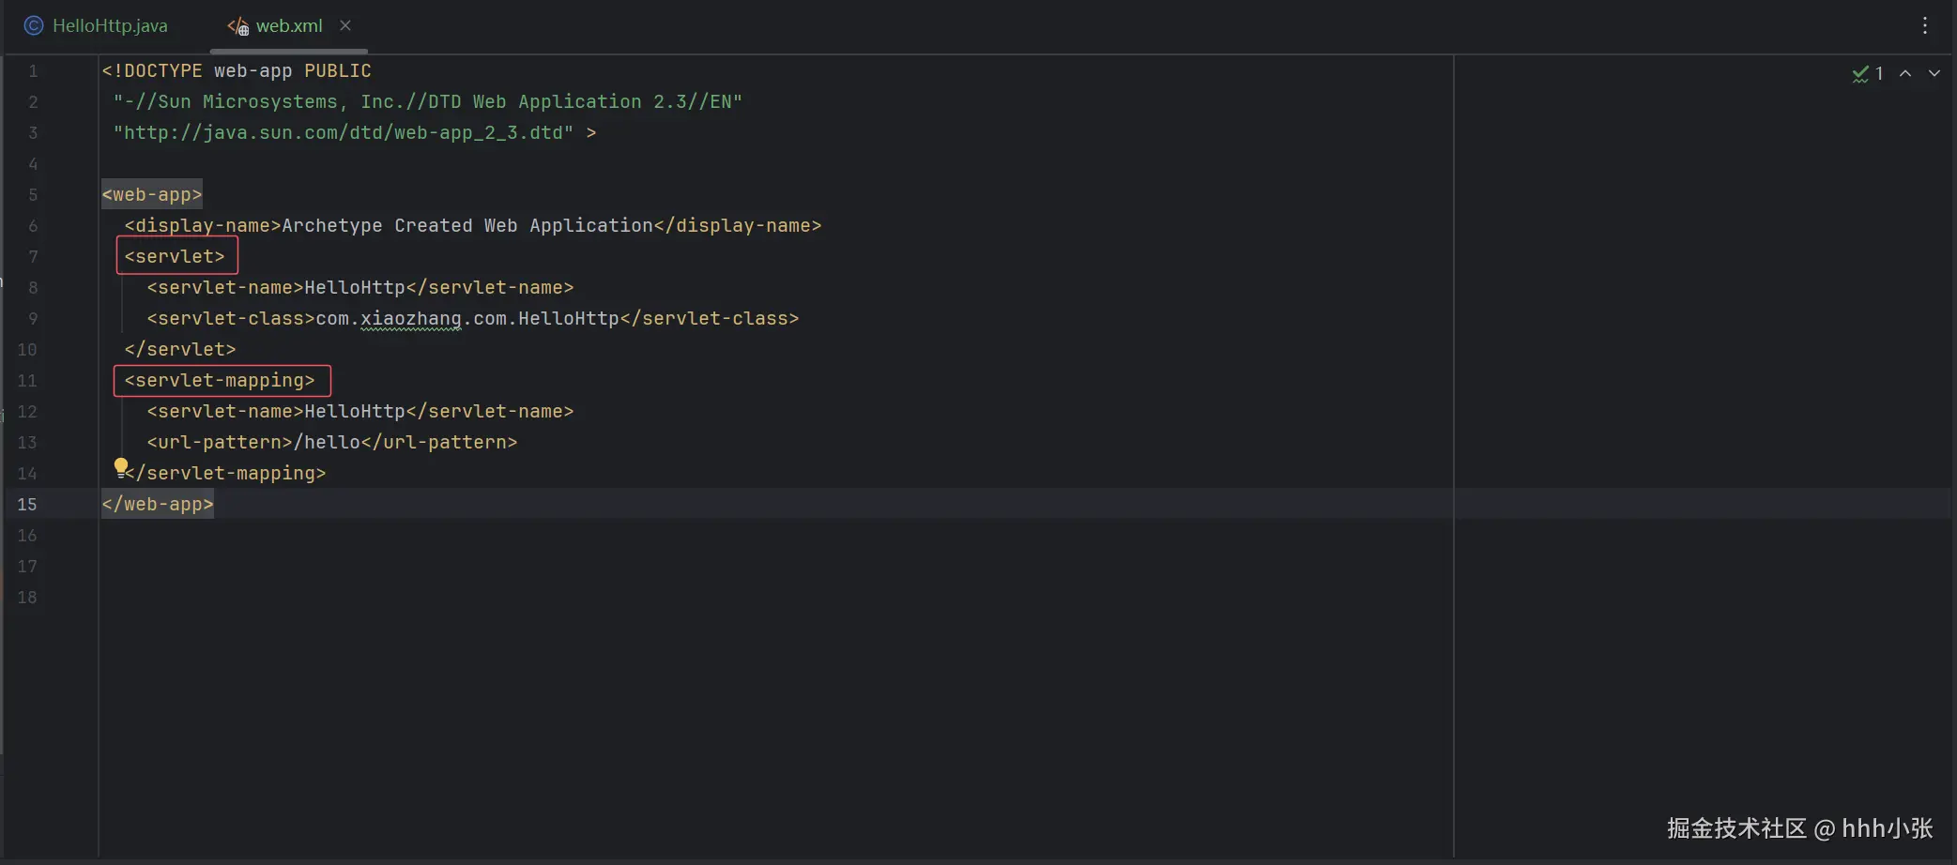Click the Java class icon on HelloHttp.java tab
1957x865 pixels.
tap(34, 26)
